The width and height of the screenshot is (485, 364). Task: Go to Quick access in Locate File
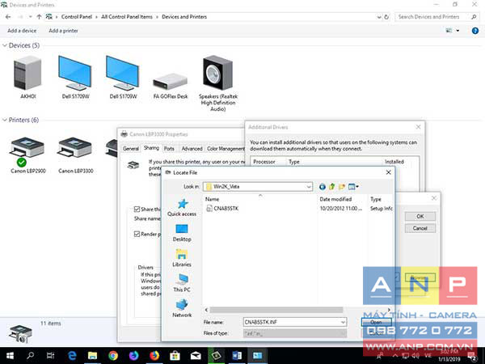coord(182,207)
